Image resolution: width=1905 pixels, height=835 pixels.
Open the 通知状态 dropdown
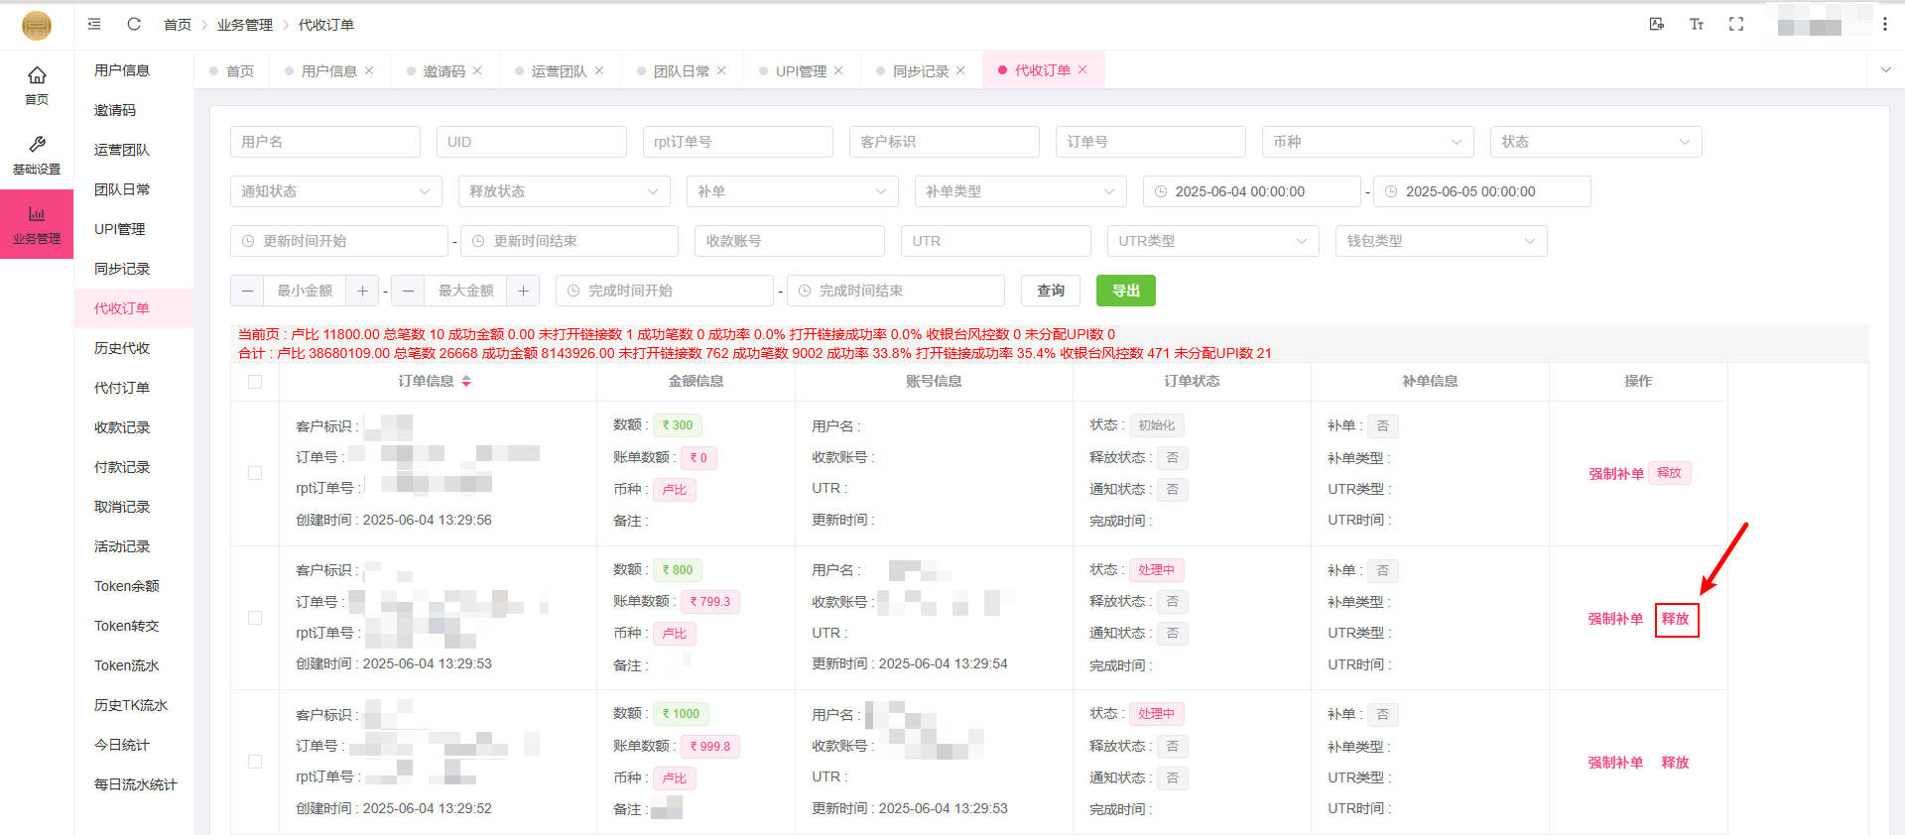coord(335,191)
